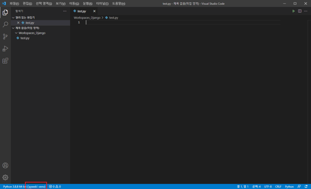Open editor More Actions ellipsis
The image size is (311, 189).
[306, 11]
